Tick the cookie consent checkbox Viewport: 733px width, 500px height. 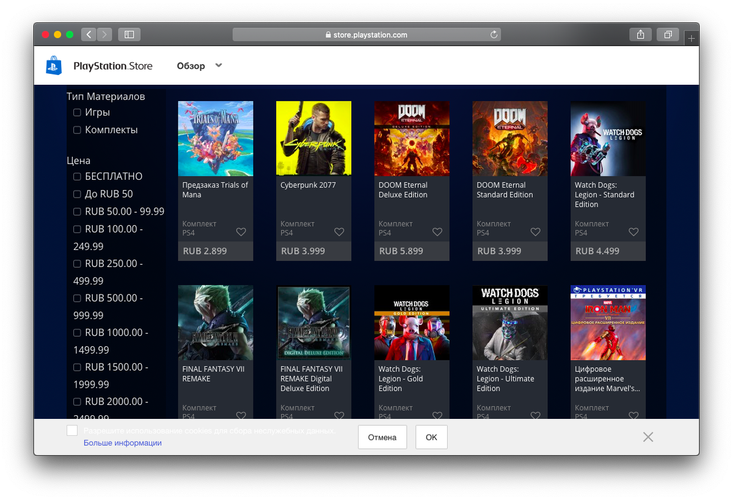(x=72, y=430)
